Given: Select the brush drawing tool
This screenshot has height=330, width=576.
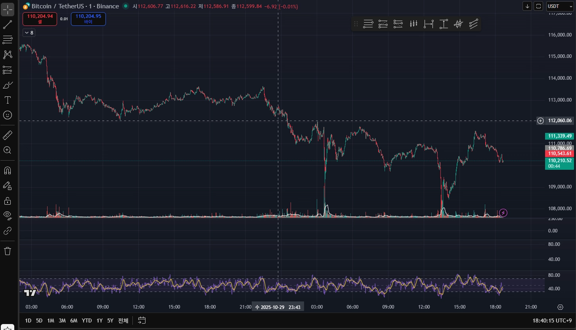Looking at the screenshot, I should (8, 85).
